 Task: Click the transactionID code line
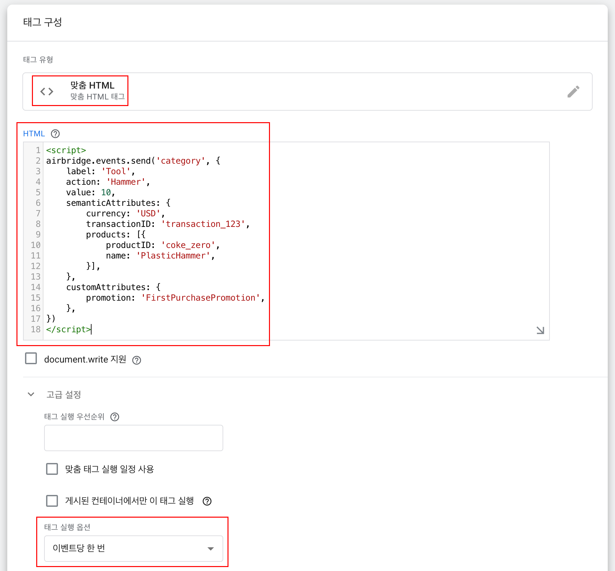click(168, 224)
